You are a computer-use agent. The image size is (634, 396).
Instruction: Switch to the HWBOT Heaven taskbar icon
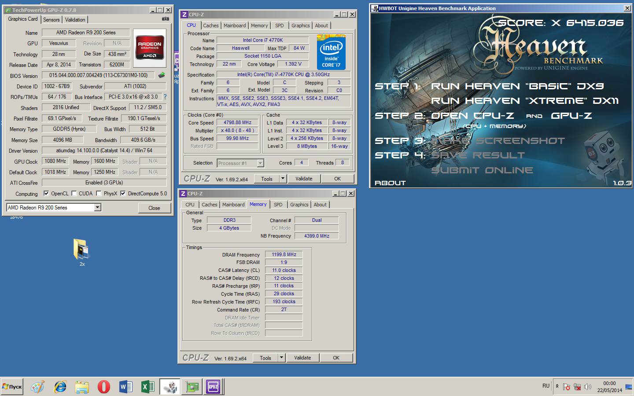170,387
